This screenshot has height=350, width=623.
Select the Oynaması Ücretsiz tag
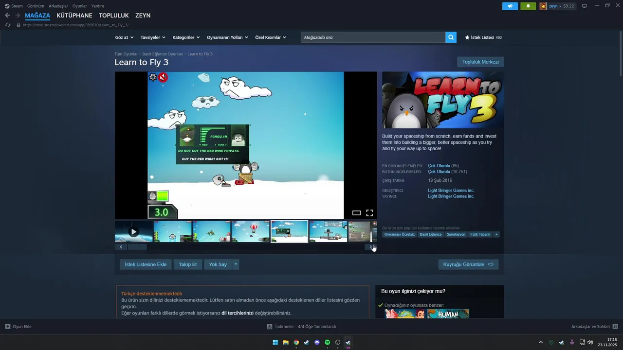click(400, 234)
